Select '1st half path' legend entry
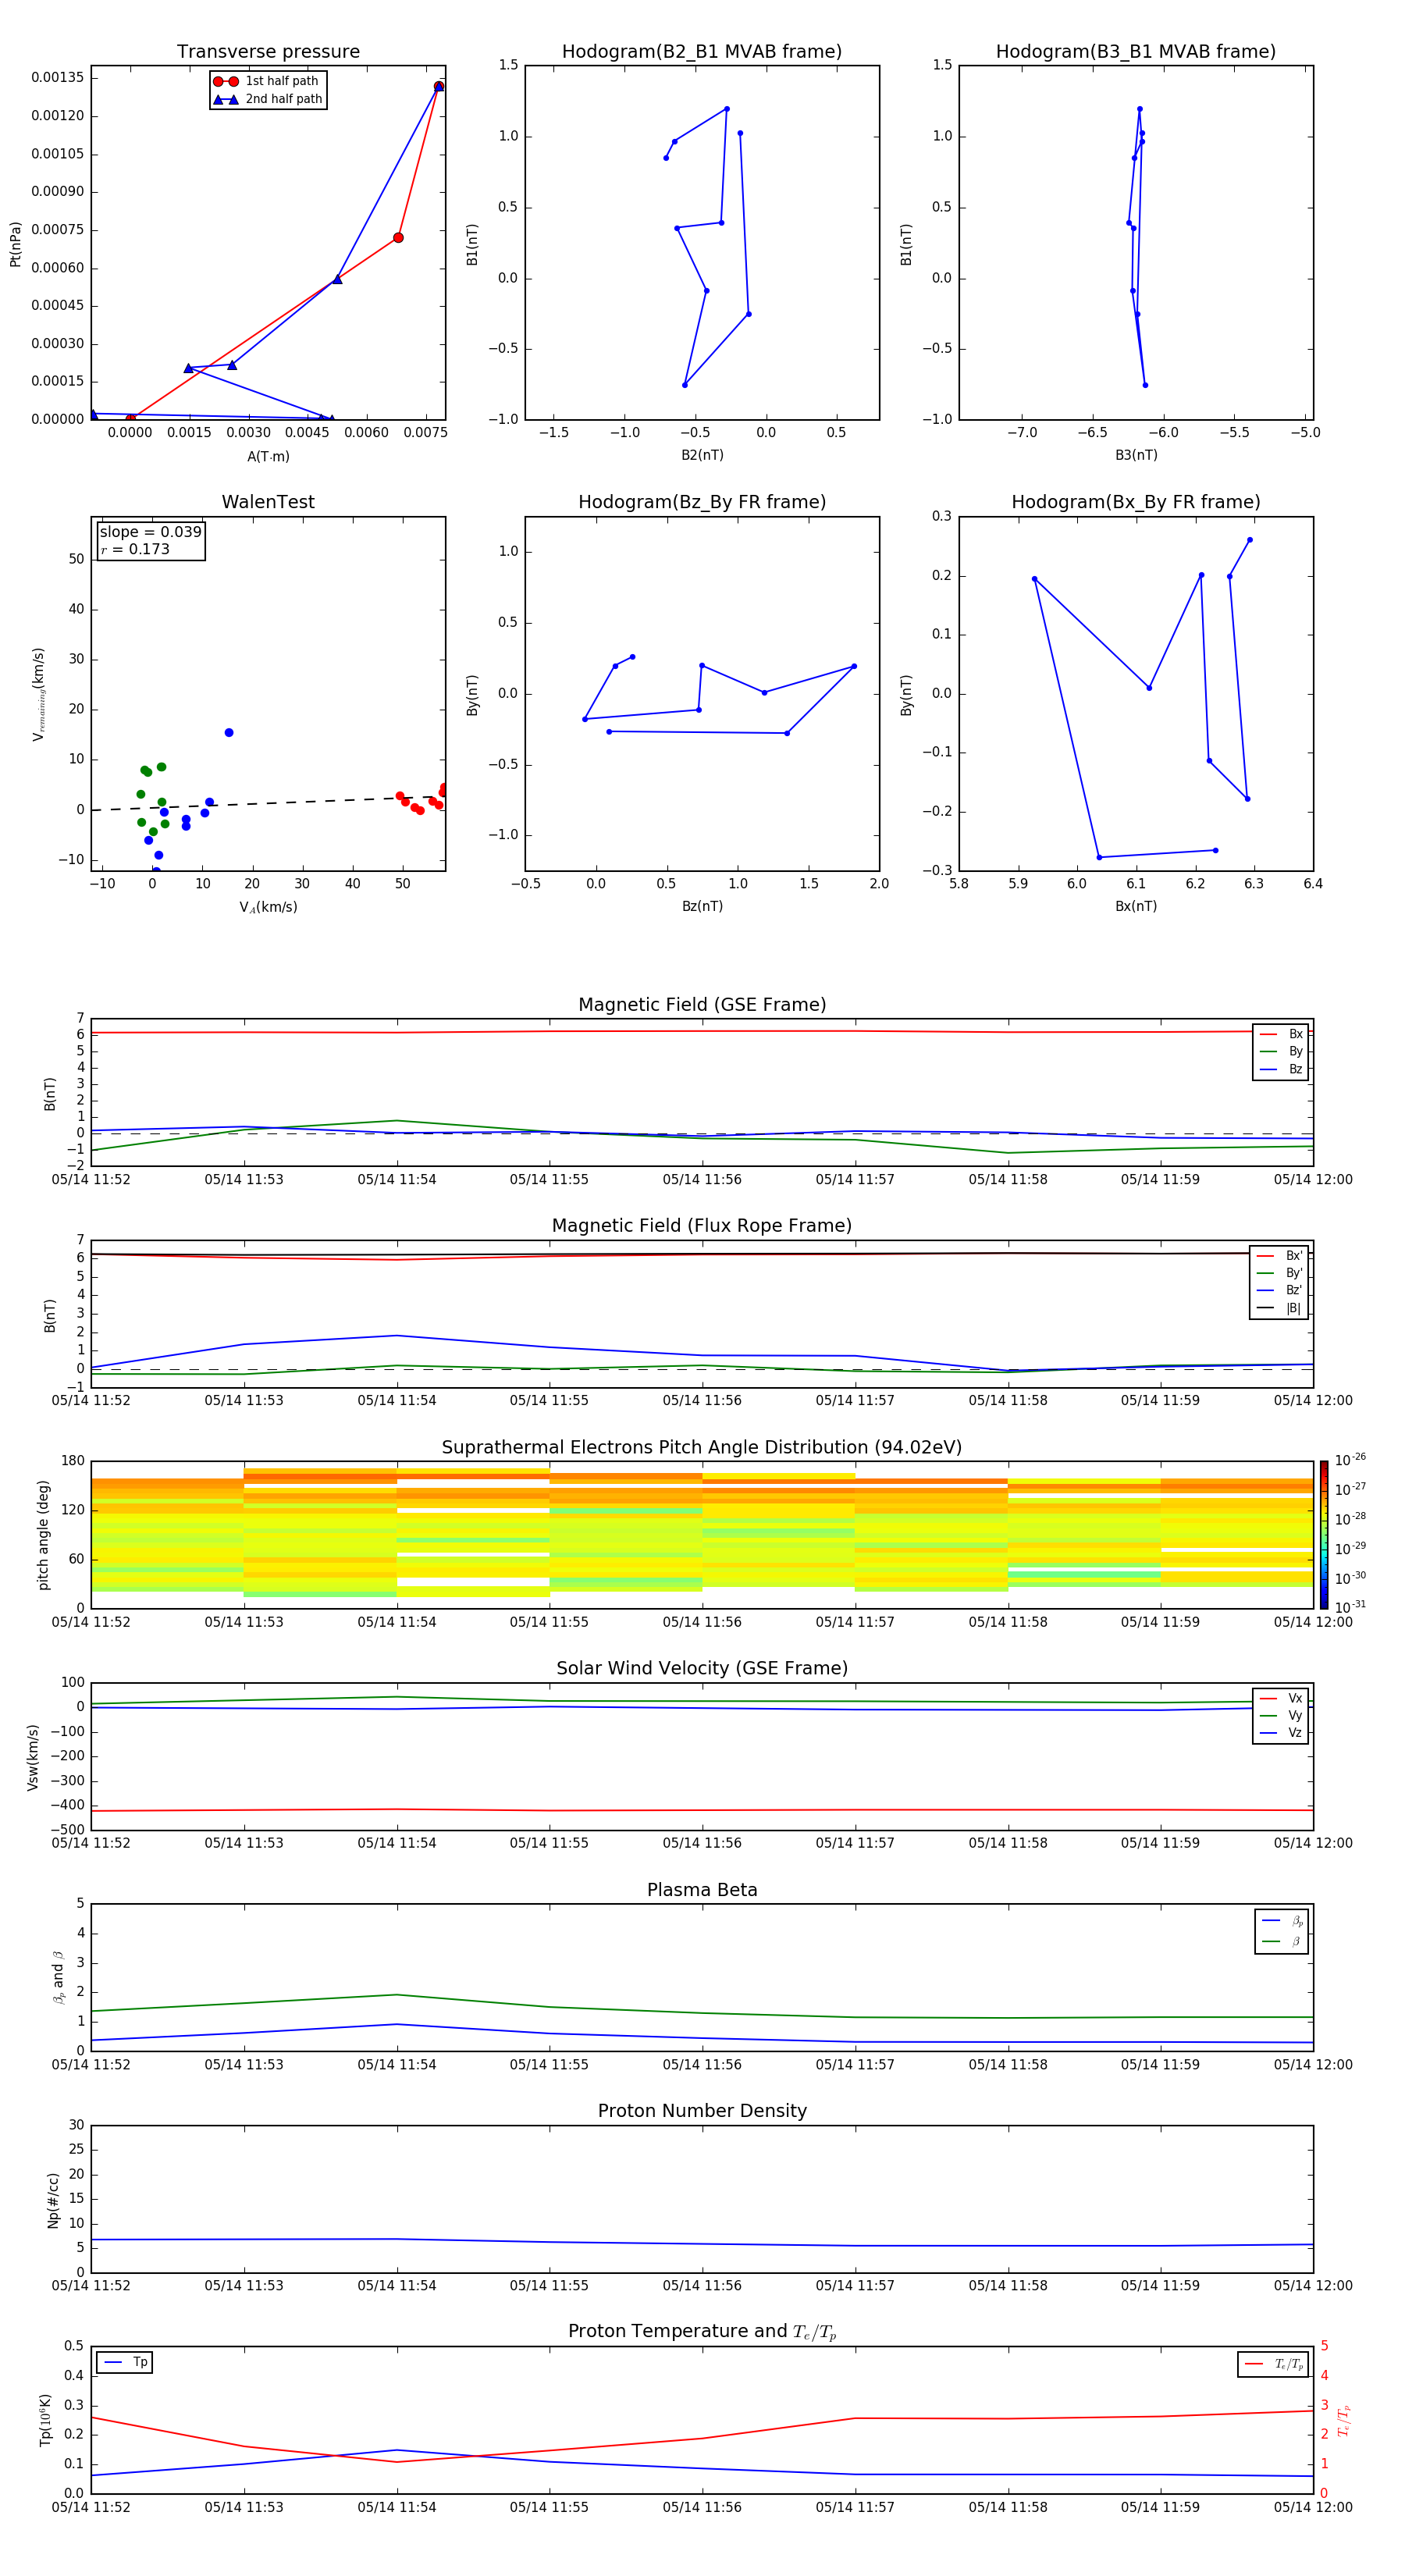 tap(267, 81)
